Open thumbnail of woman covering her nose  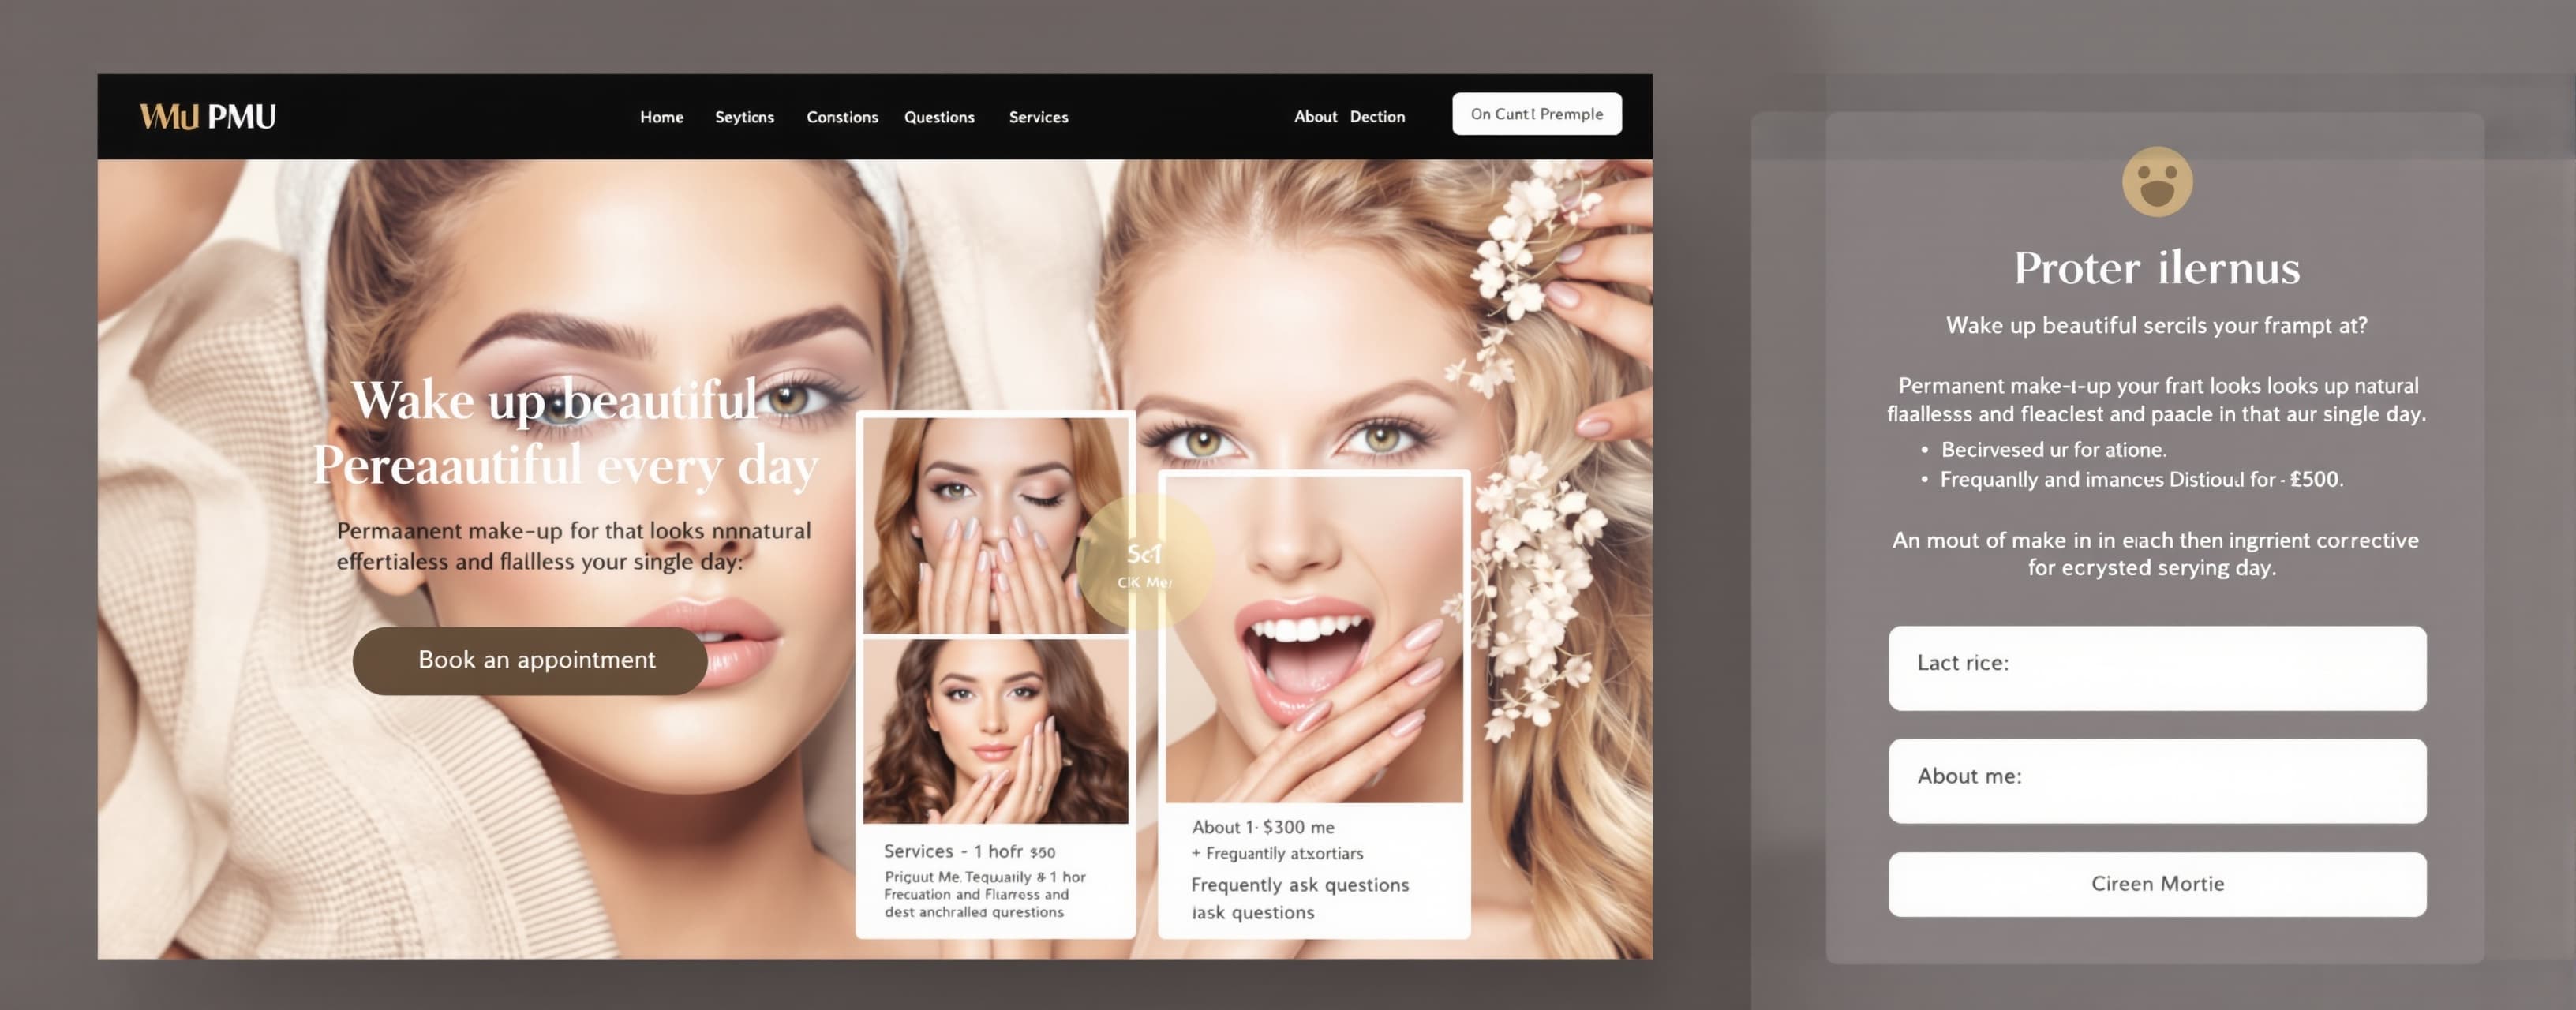(995, 526)
